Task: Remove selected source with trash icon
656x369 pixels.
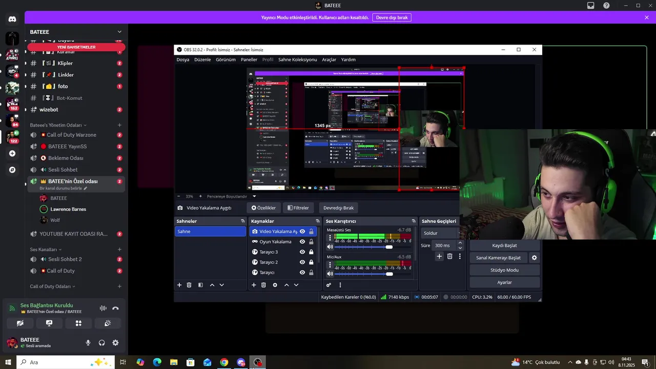Action: 263,285
